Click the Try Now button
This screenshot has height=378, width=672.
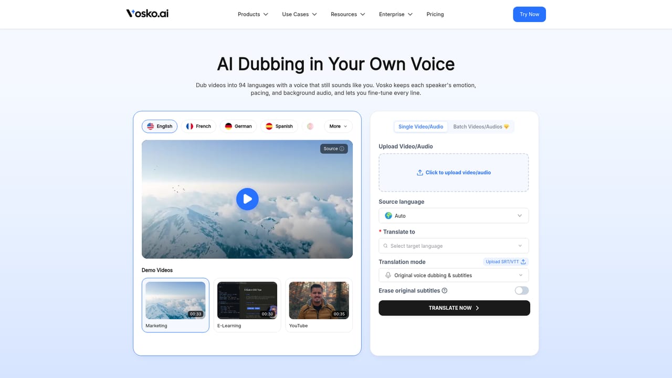529,14
